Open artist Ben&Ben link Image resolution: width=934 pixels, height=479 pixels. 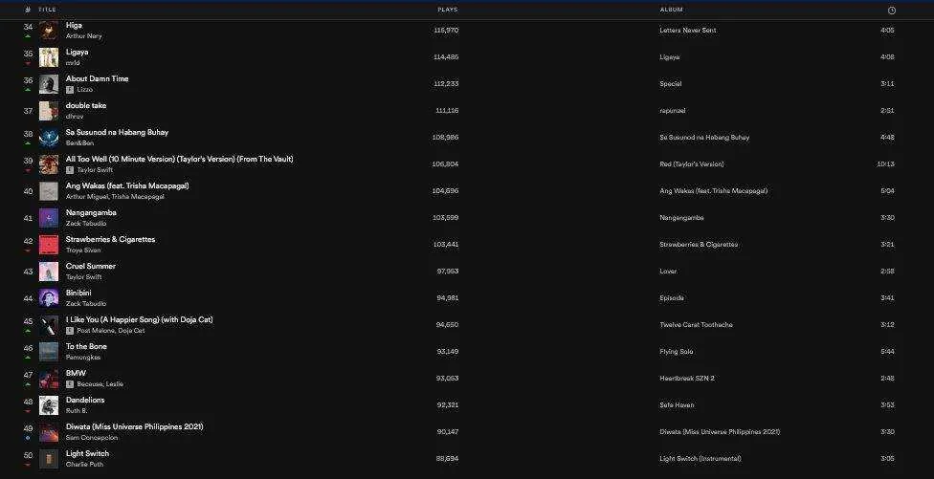coord(79,142)
